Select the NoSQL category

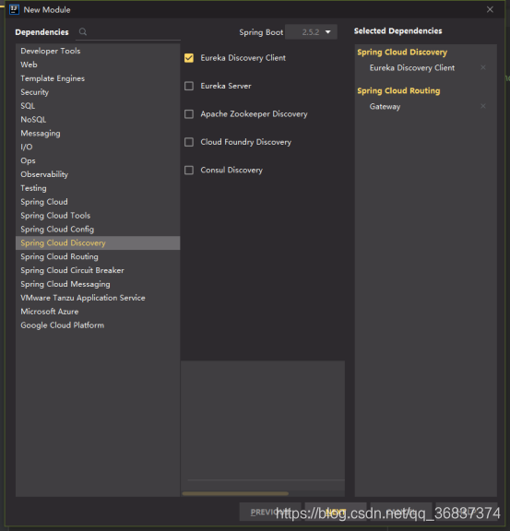point(98,119)
